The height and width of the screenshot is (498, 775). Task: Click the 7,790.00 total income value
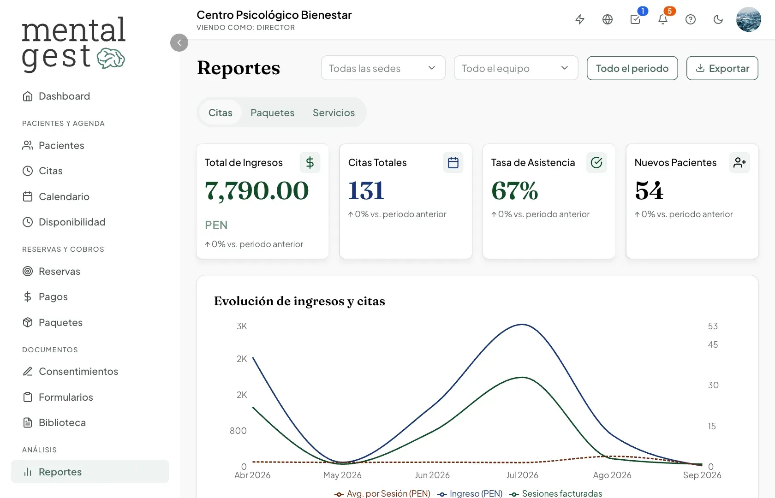click(256, 191)
